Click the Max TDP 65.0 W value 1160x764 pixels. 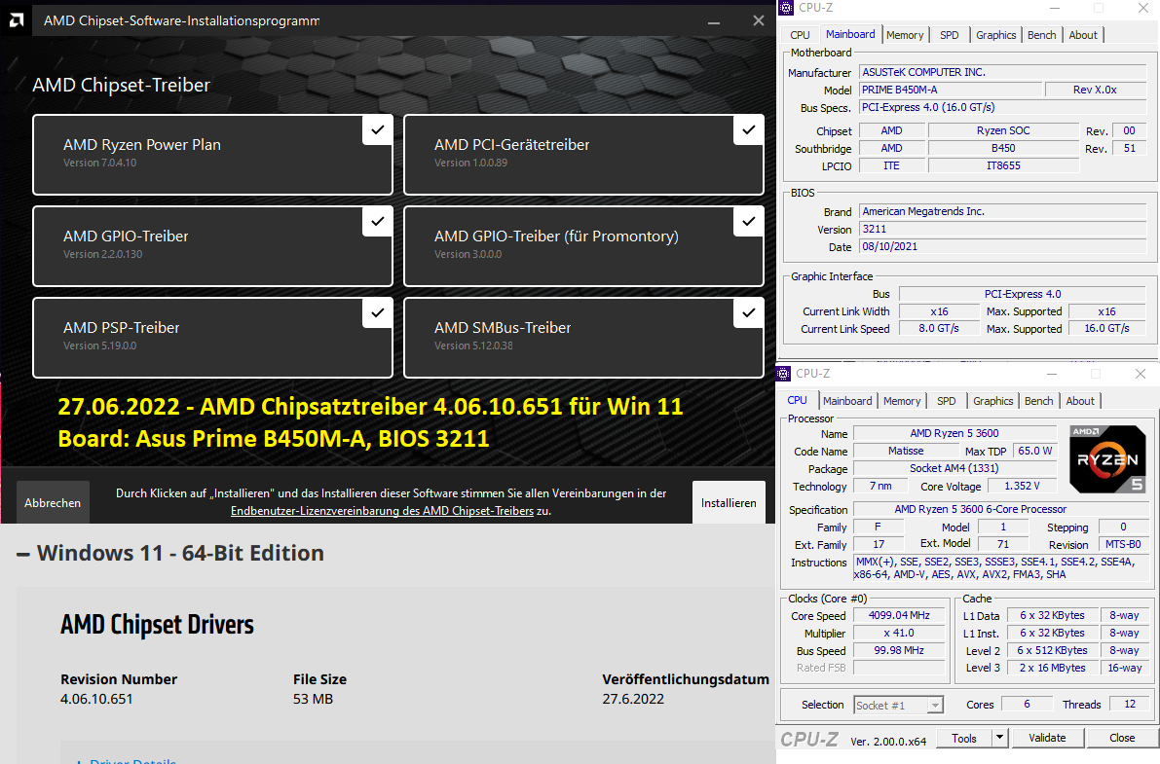click(1035, 451)
